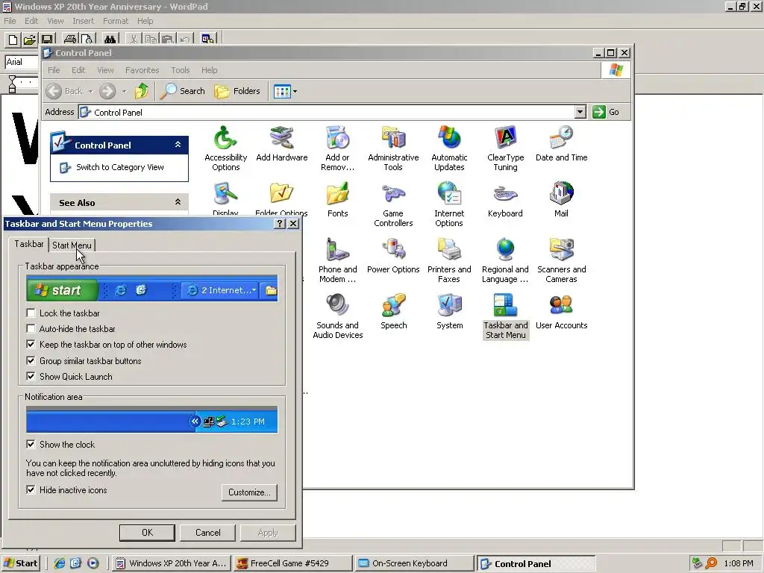Image resolution: width=764 pixels, height=573 pixels.
Task: Click the Folders toolbar button
Action: [x=237, y=91]
